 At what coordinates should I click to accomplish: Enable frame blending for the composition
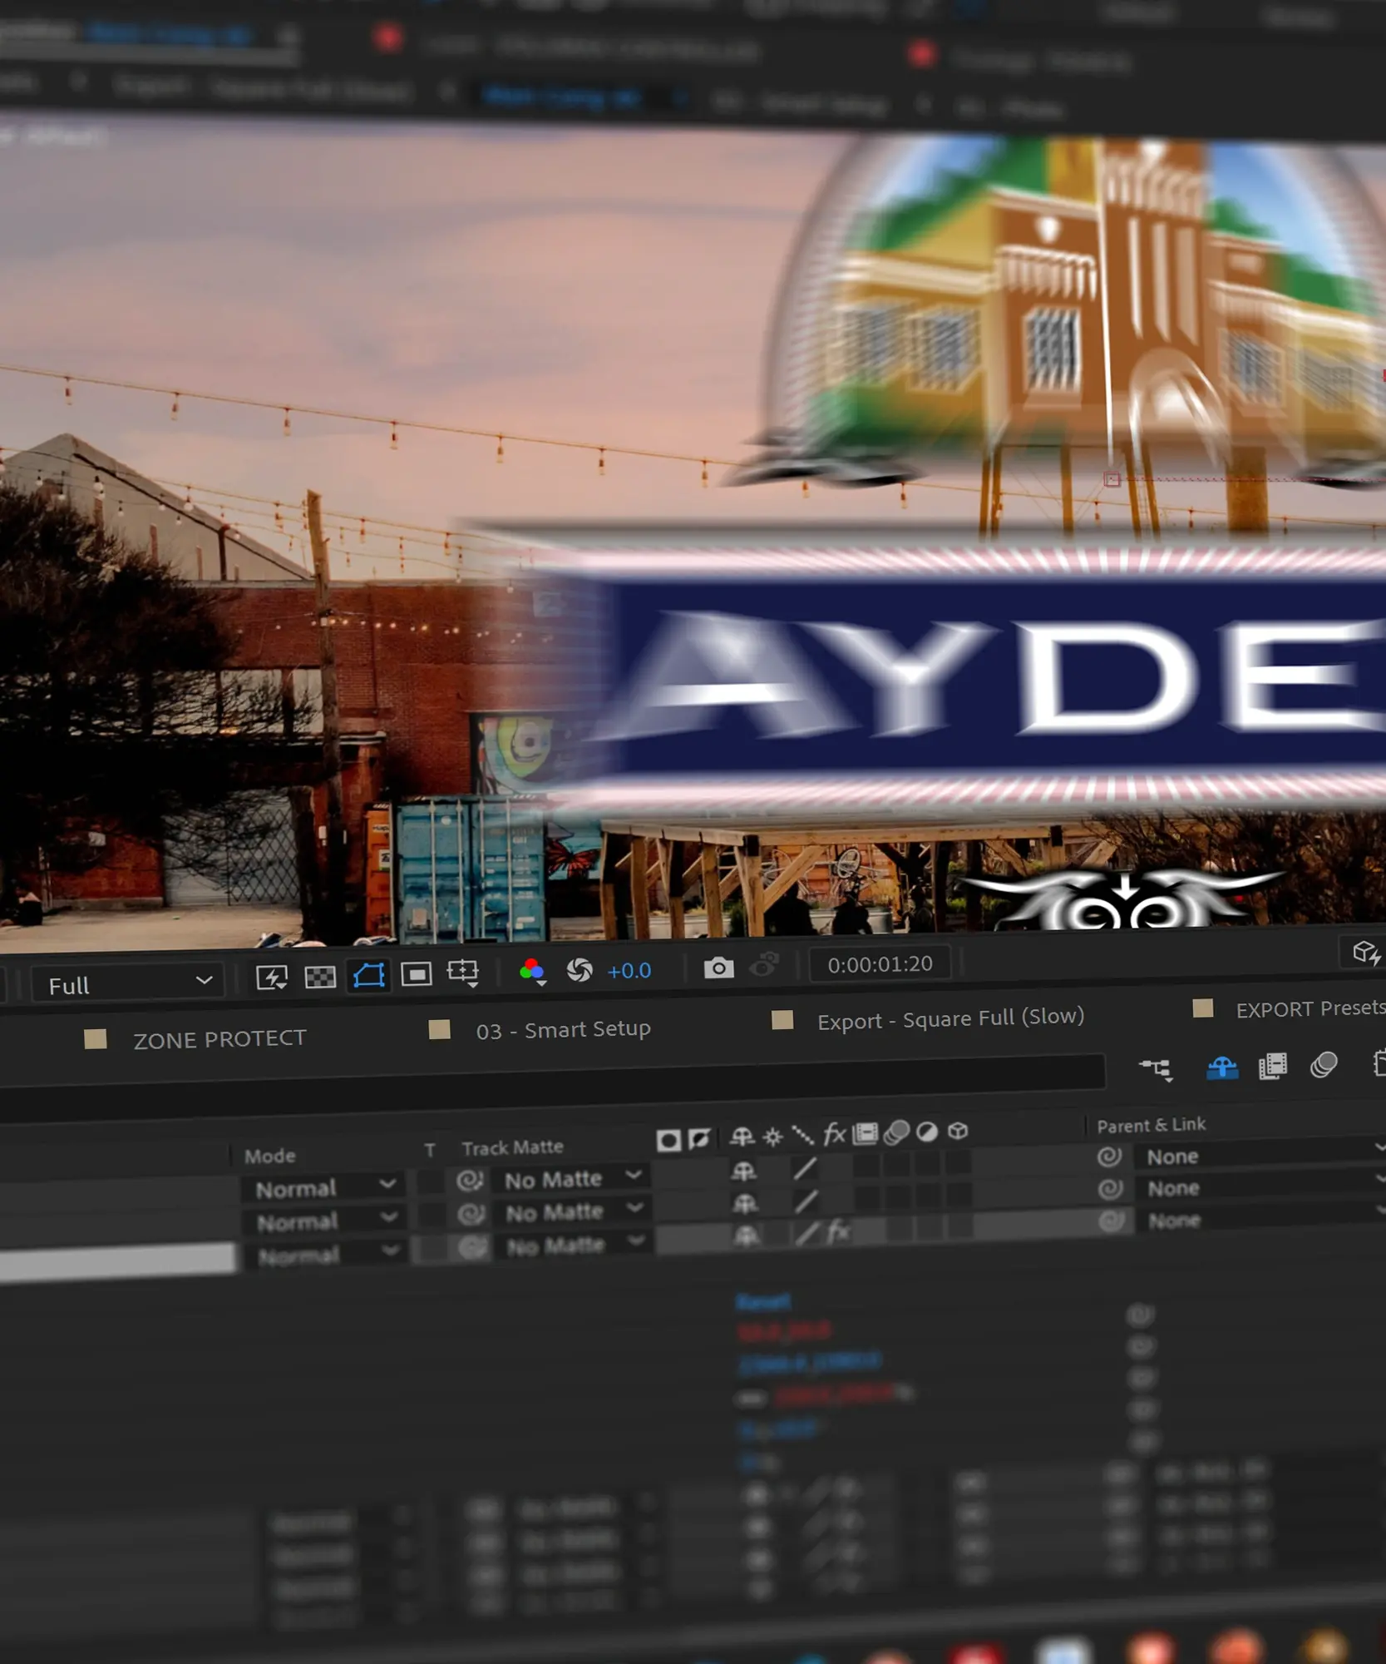(1273, 1066)
